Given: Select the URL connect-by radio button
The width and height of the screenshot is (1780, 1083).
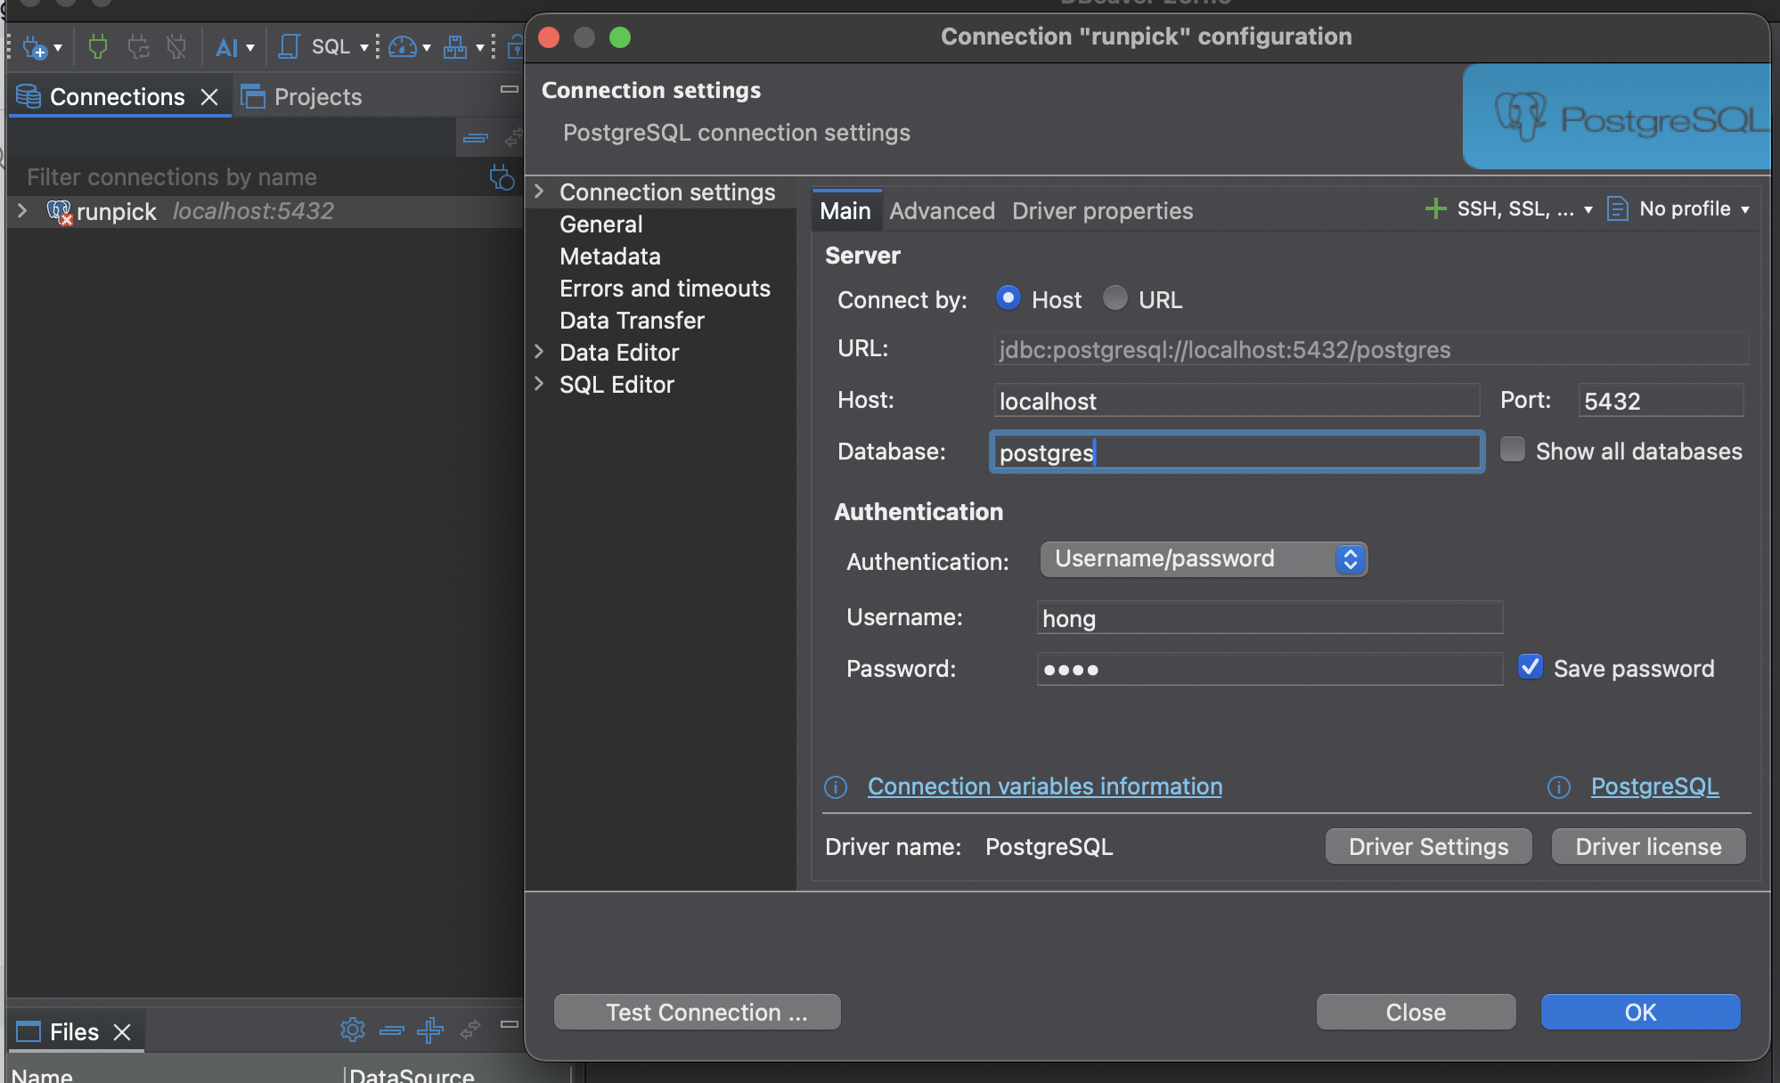Looking at the screenshot, I should click(1115, 298).
